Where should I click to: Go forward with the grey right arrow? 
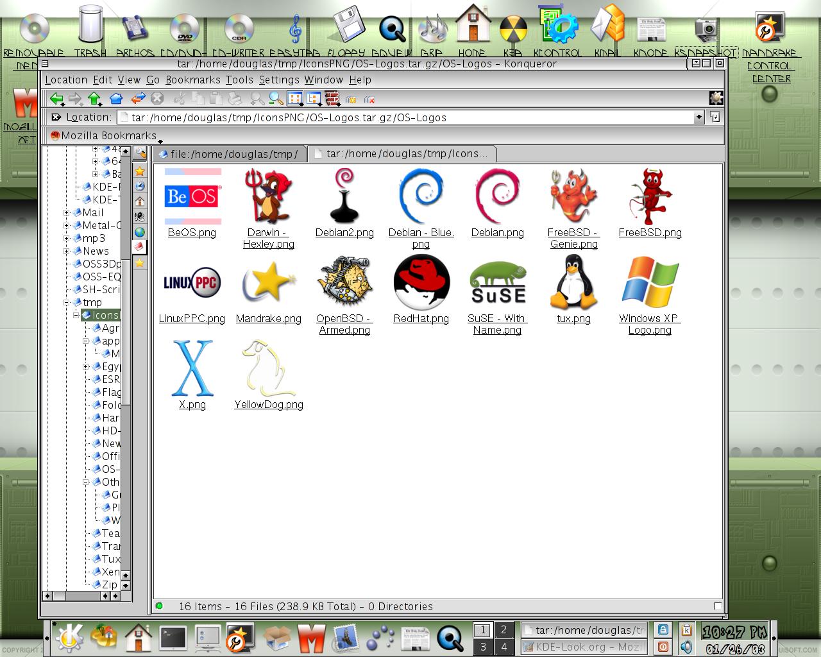(76, 98)
